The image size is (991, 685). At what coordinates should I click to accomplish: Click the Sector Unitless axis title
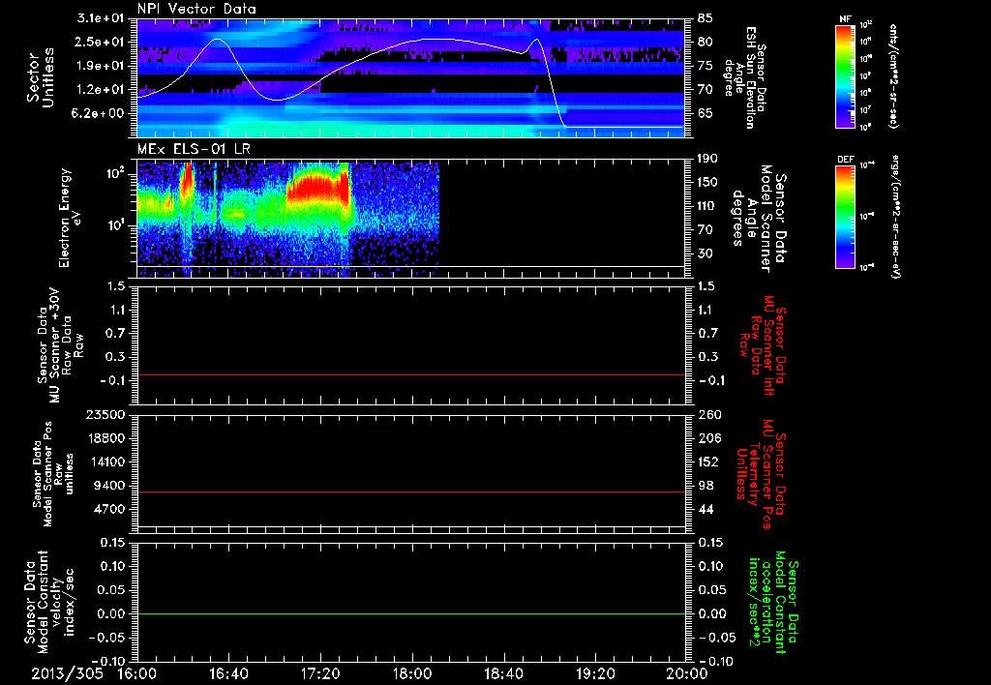(41, 77)
